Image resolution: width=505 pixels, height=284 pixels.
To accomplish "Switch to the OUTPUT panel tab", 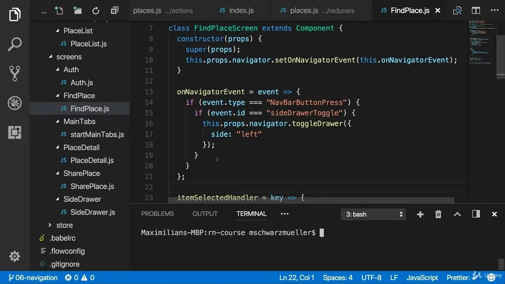I will (x=205, y=214).
